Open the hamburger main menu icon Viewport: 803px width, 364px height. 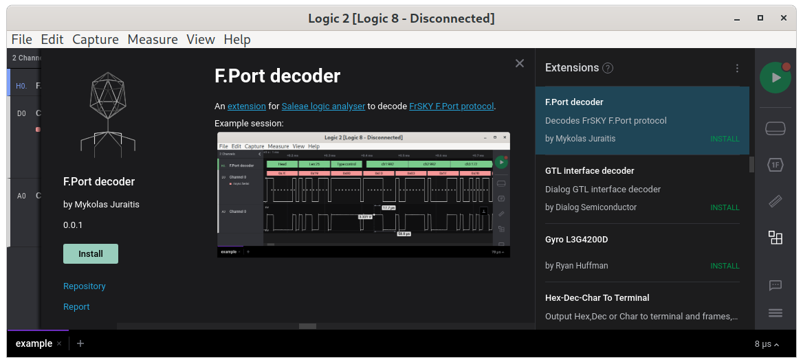pyautogui.click(x=775, y=313)
